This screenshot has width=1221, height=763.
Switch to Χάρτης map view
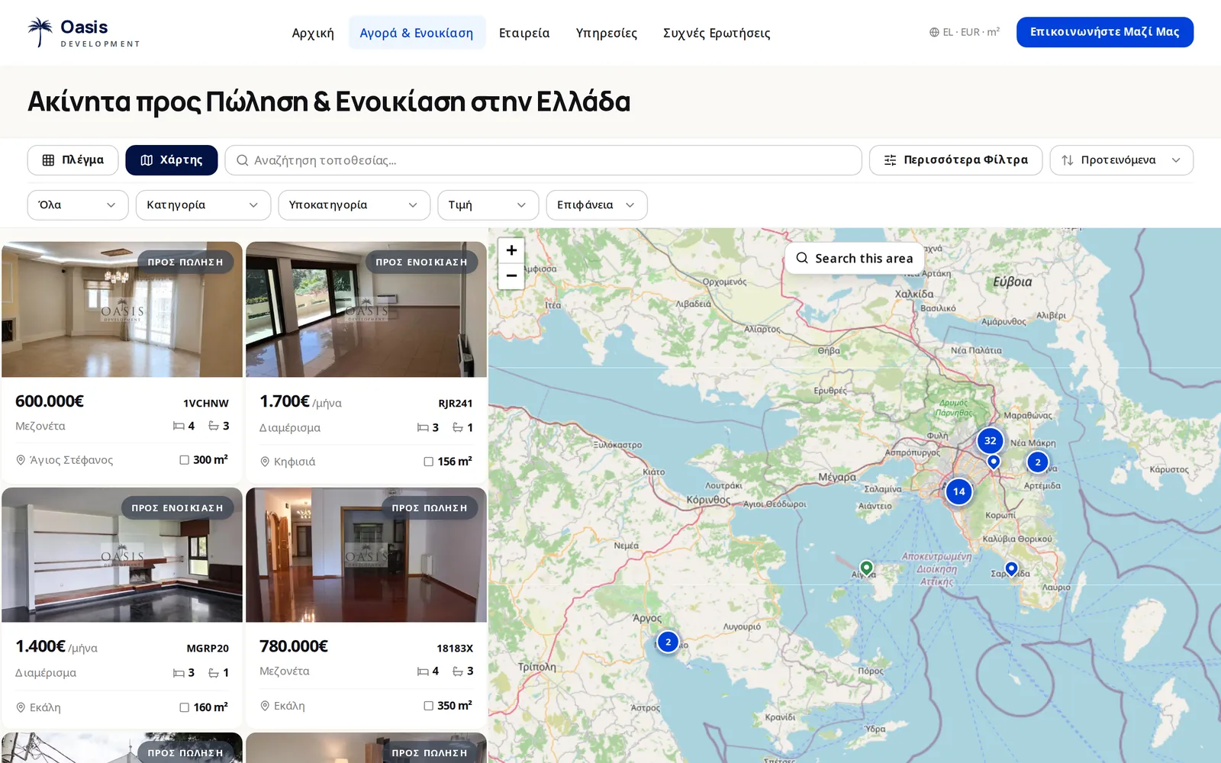point(172,160)
